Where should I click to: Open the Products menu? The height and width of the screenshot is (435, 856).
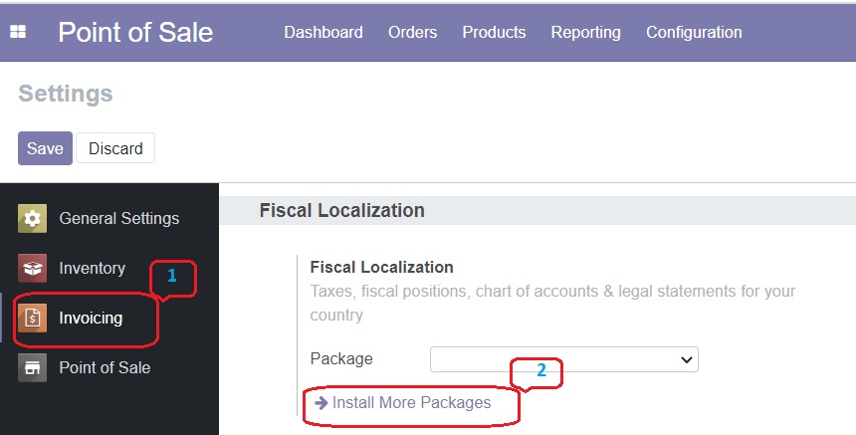point(494,32)
